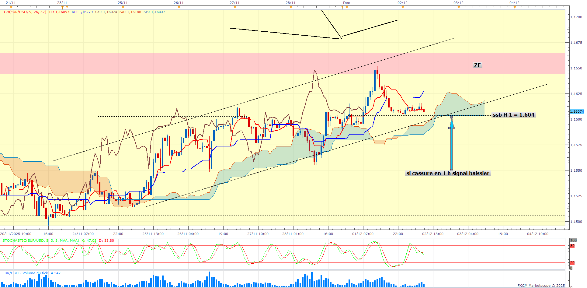Click the 21/11 date label on top axis
The image size is (587, 288).
(x=11, y=3)
